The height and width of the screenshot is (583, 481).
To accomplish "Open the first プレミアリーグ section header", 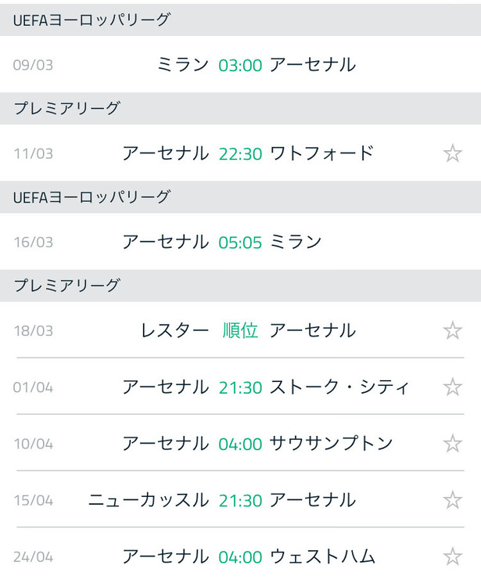I will [241, 109].
